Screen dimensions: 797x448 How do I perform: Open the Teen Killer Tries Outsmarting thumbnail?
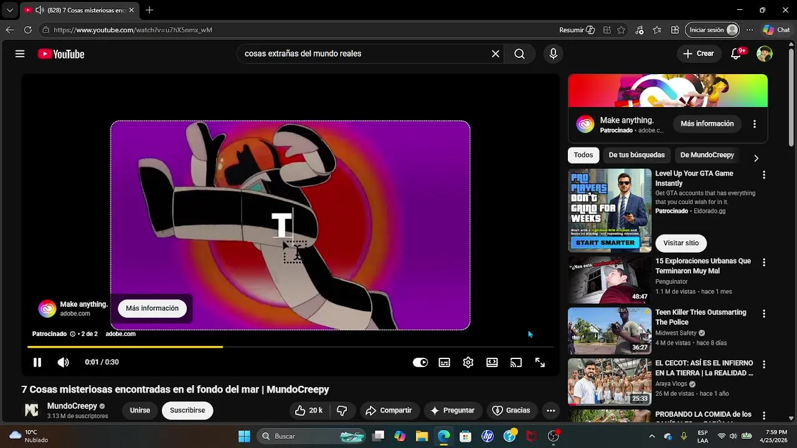[610, 331]
